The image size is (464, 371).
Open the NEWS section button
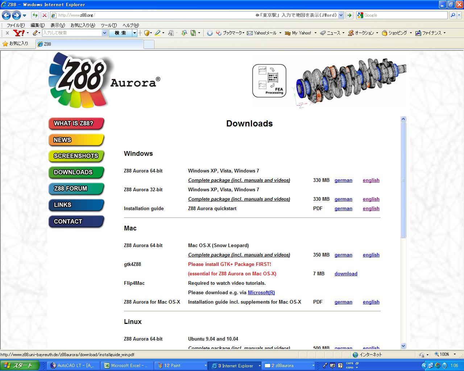tap(76, 140)
